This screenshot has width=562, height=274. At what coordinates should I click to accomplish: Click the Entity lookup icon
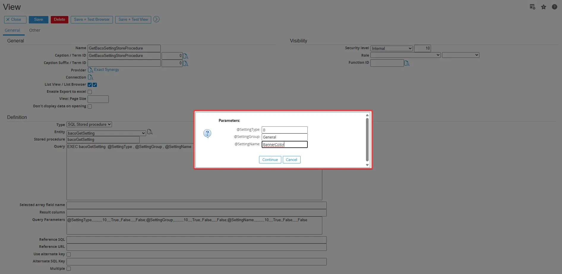(150, 132)
